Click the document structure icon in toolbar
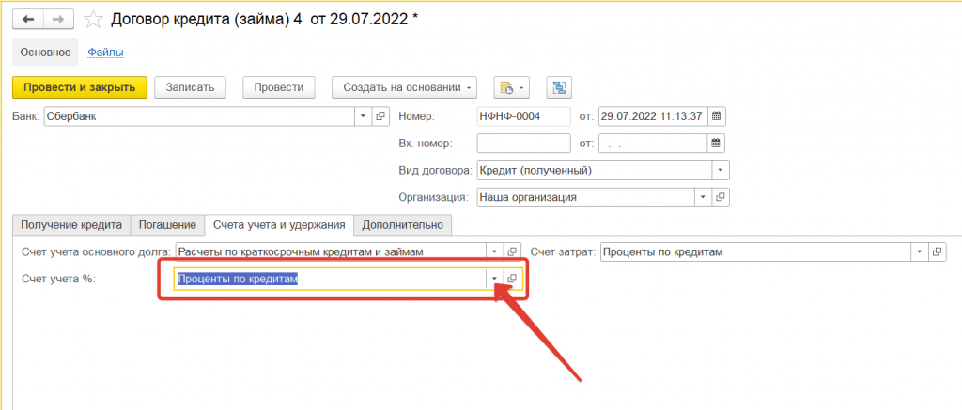This screenshot has width=962, height=410. pos(561,87)
